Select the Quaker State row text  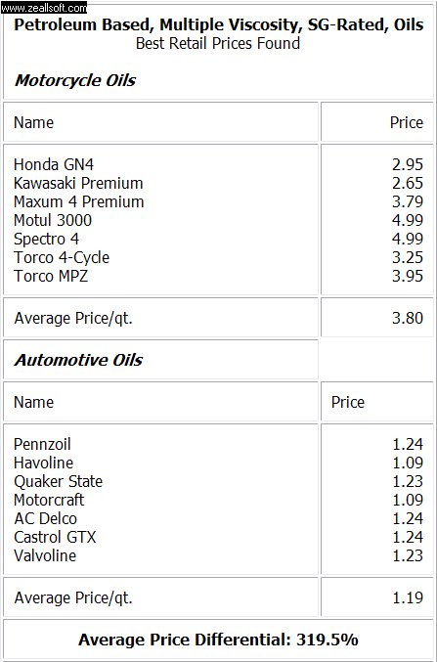[59, 481]
